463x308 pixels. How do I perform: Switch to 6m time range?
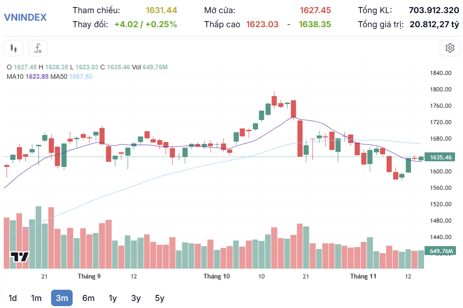[88, 298]
